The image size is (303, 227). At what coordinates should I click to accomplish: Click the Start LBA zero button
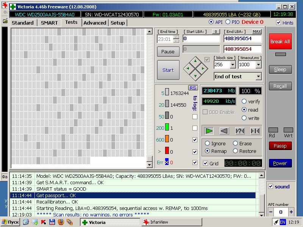click(x=216, y=32)
